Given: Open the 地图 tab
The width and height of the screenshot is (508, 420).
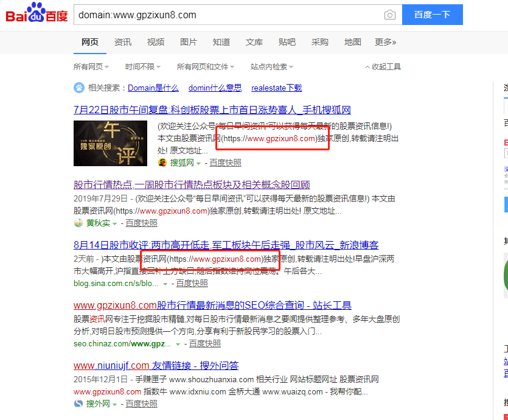Looking at the screenshot, I should (x=353, y=42).
